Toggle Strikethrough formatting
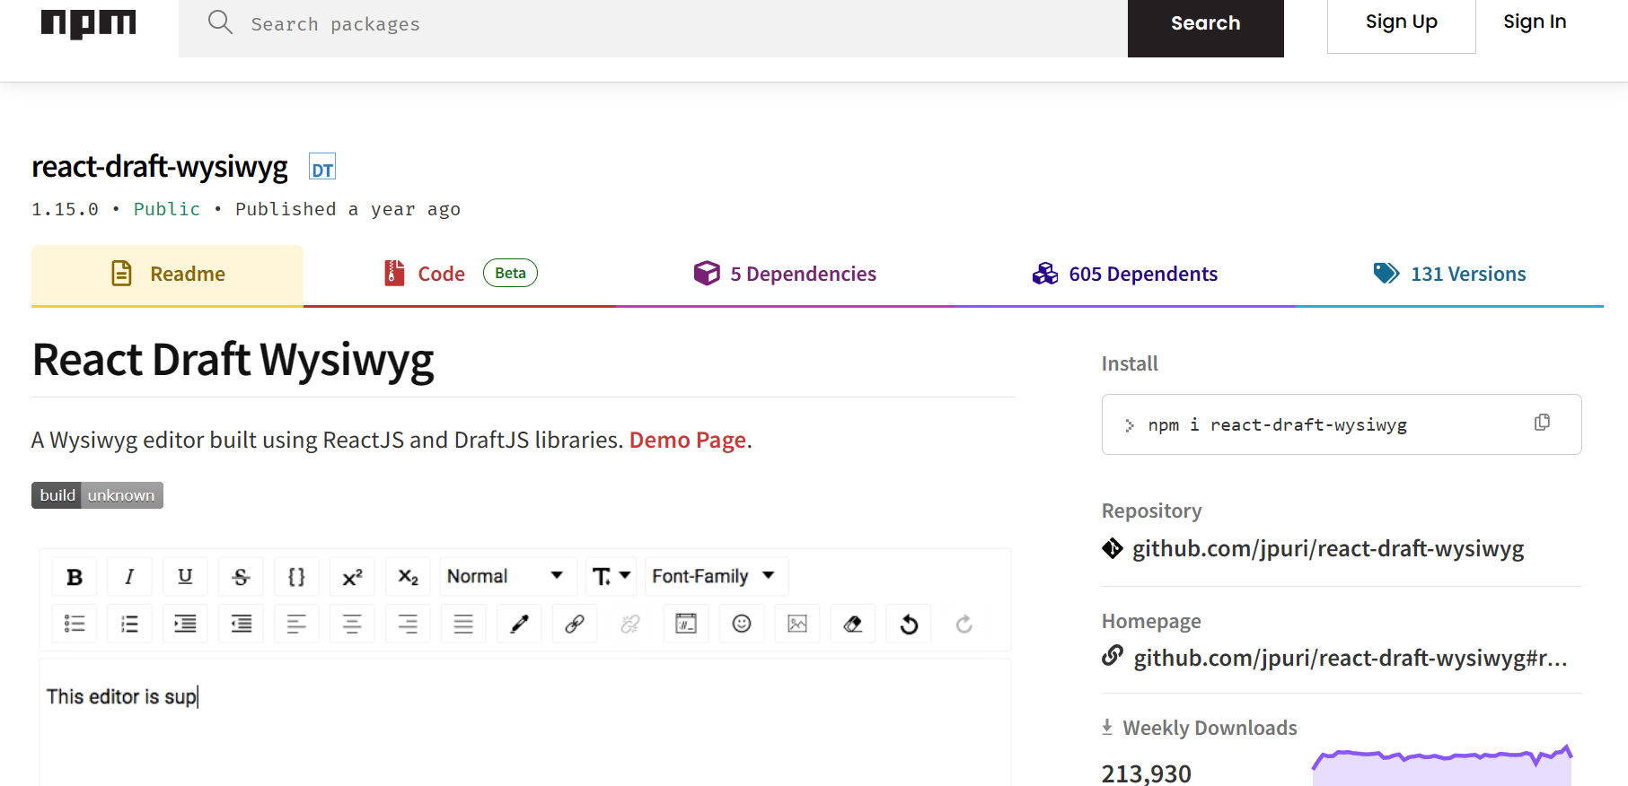The height and width of the screenshot is (786, 1628). click(241, 577)
